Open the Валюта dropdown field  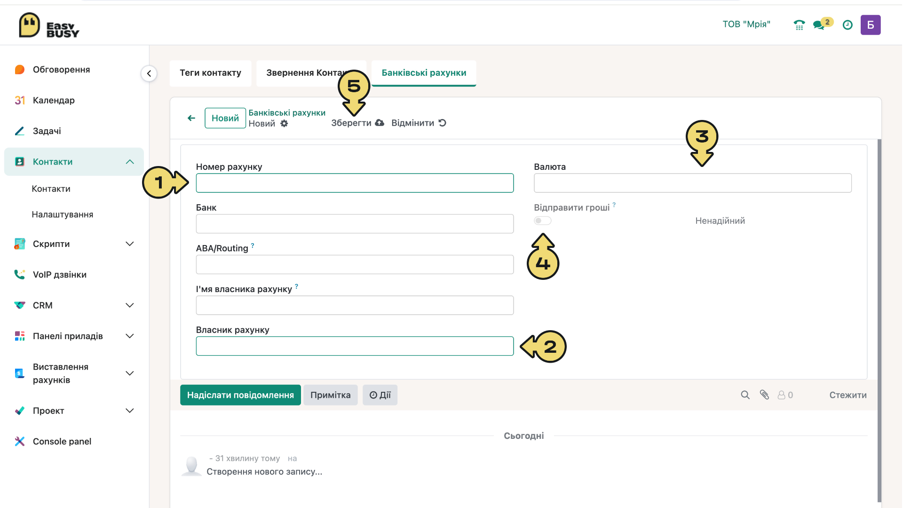[x=692, y=183]
